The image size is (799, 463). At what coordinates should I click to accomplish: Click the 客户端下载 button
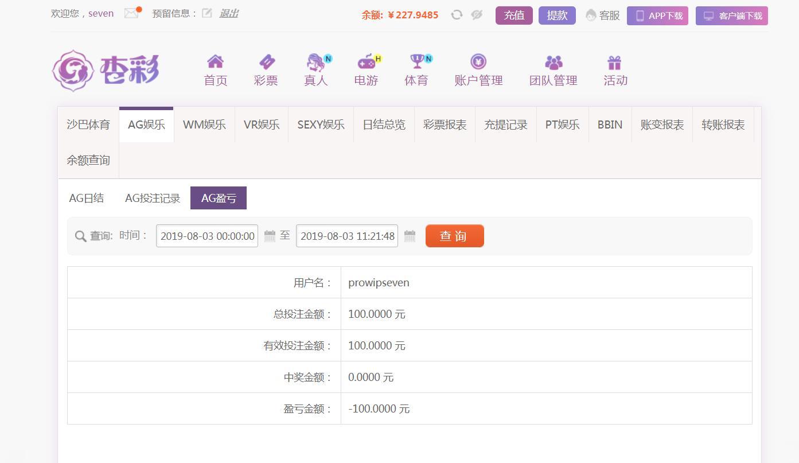click(732, 16)
